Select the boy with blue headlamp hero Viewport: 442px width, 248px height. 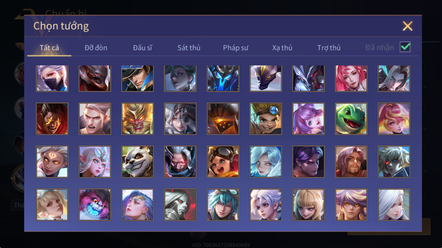tap(266, 119)
